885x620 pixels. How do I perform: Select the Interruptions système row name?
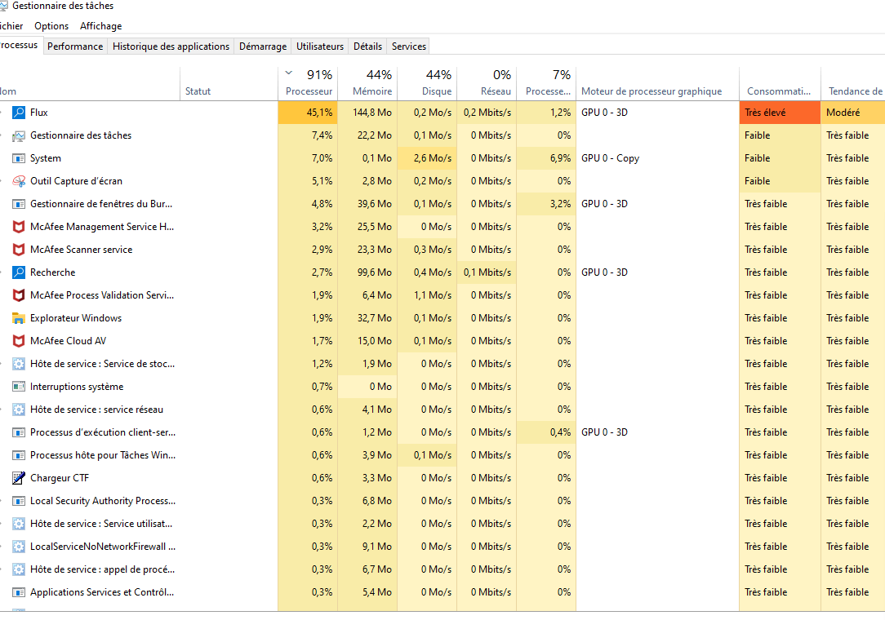[x=77, y=387]
